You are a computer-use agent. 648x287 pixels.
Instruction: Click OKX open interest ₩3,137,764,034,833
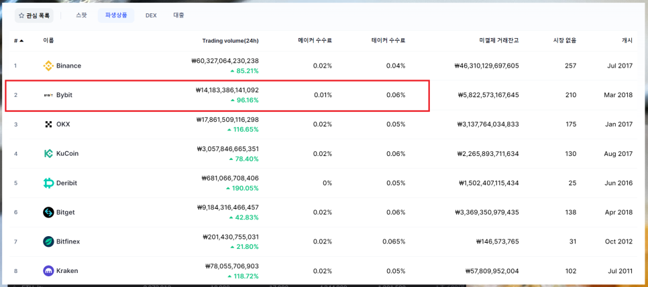coord(488,124)
